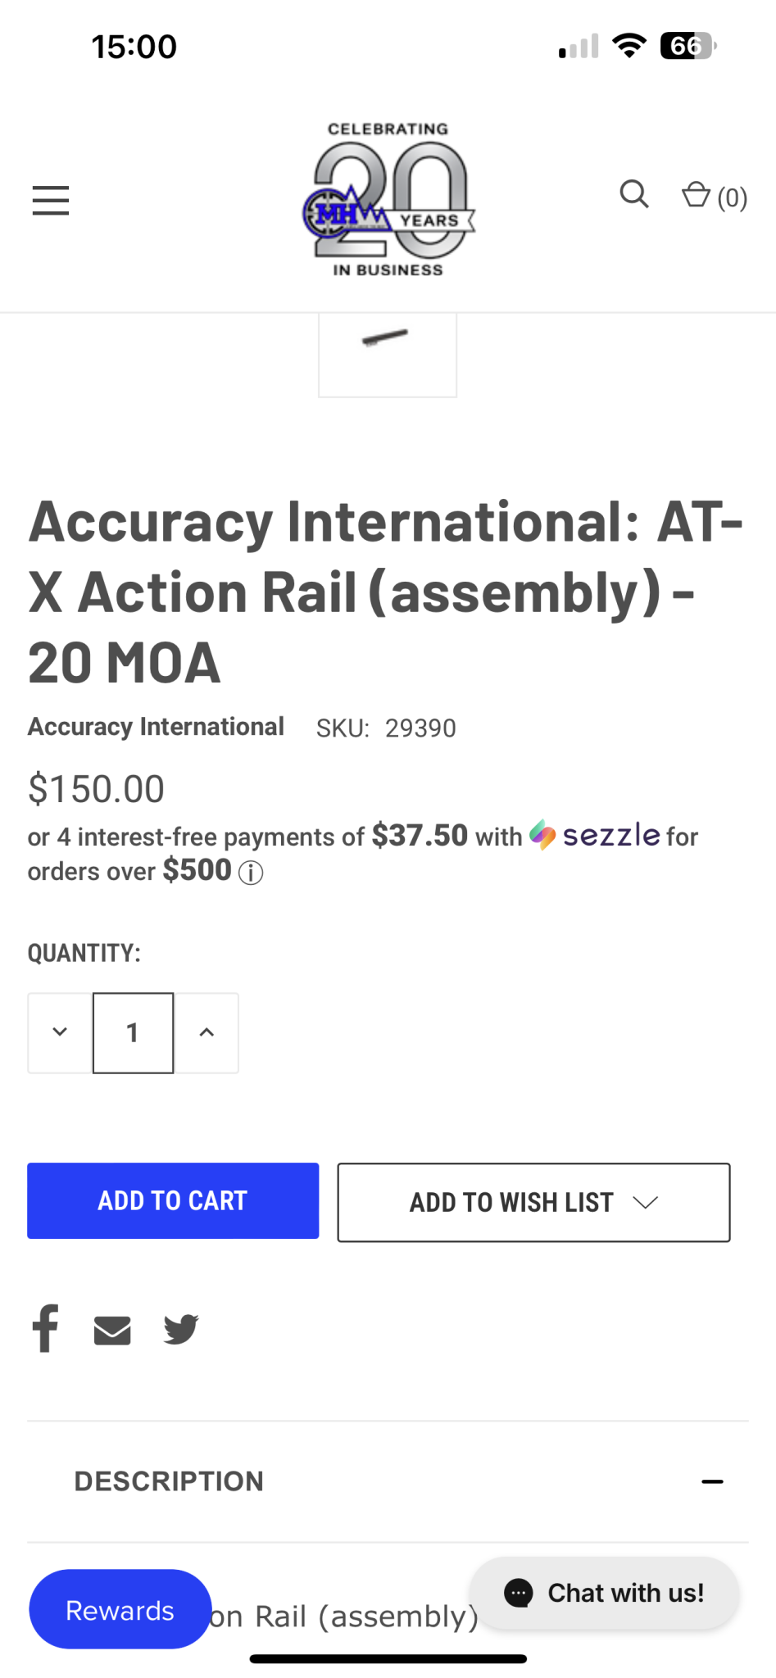Viewport: 776px width, 1678px height.
Task: Tap the search magnifier icon
Action: [x=633, y=195]
